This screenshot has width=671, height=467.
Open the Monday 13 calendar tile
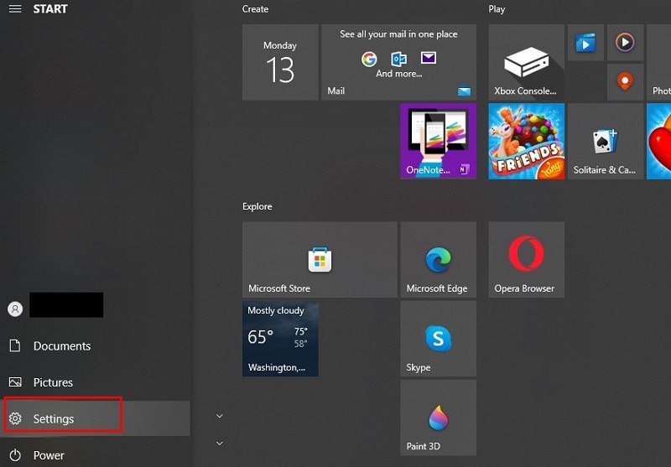click(x=280, y=62)
